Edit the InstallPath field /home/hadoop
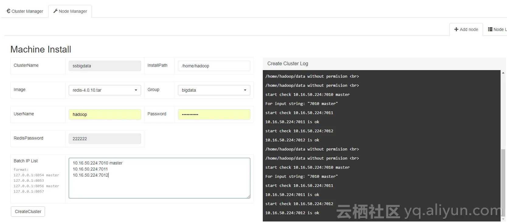The height and width of the screenshot is (223, 507). click(x=214, y=66)
